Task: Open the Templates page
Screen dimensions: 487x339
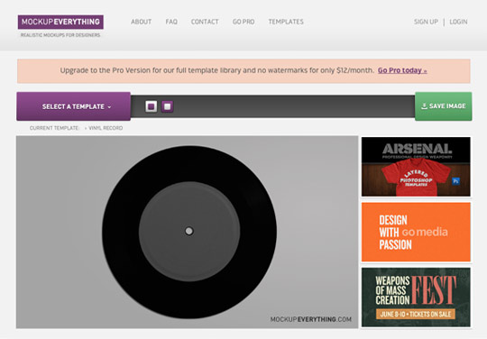Action: pos(286,22)
